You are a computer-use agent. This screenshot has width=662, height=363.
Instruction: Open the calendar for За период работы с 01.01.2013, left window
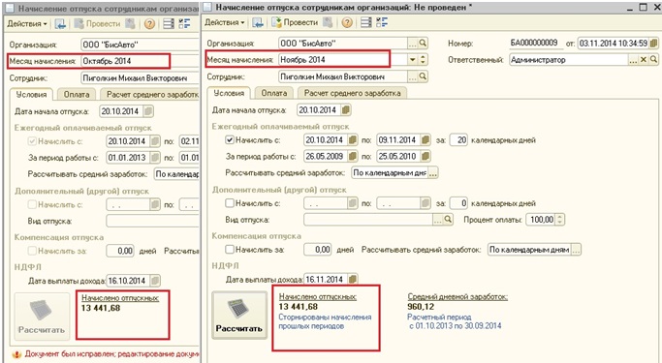tap(155, 157)
